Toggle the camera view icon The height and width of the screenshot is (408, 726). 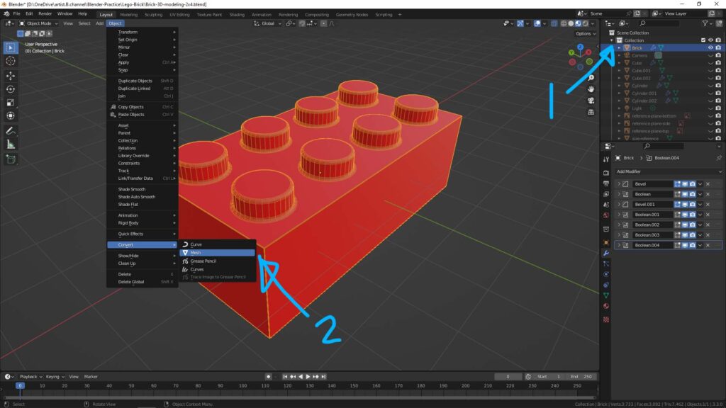coord(591,101)
